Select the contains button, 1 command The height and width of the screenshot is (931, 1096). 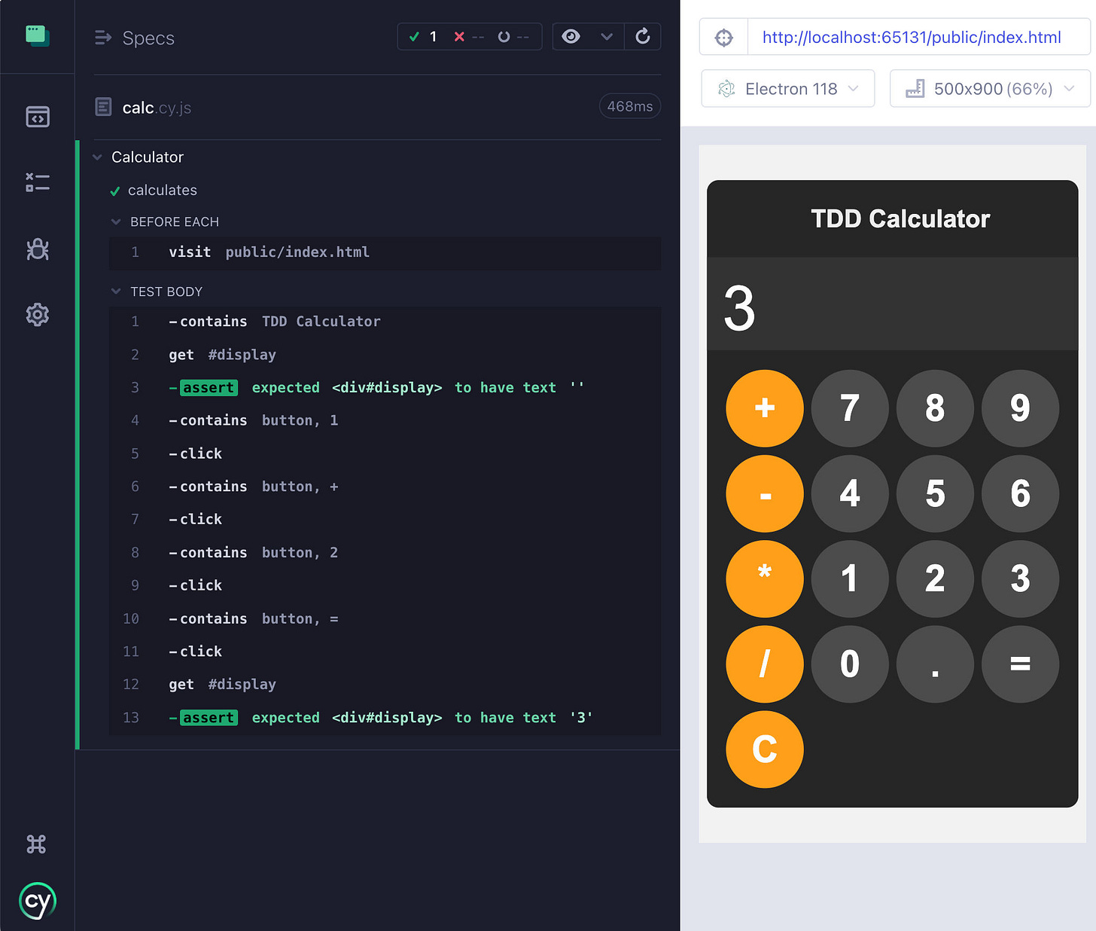click(x=385, y=420)
